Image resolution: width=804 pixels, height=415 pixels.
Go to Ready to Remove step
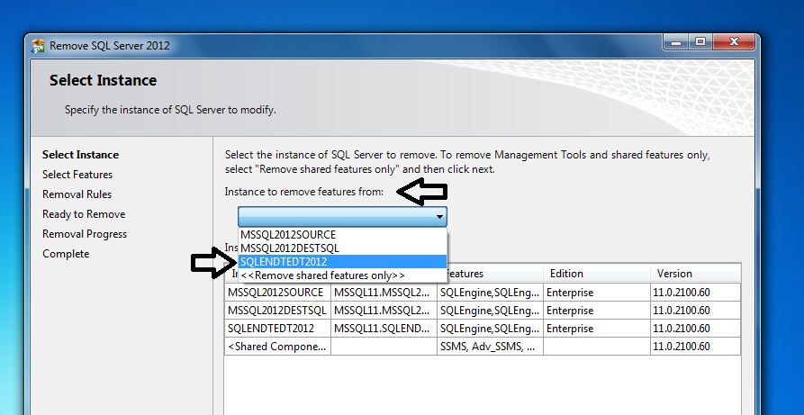(x=84, y=214)
